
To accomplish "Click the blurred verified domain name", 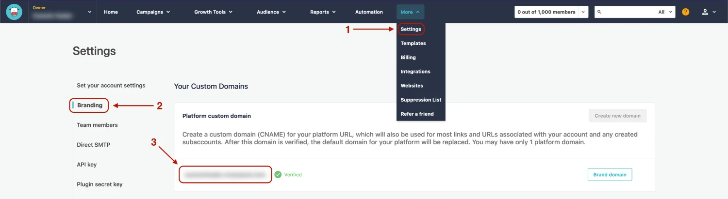I will point(225,174).
